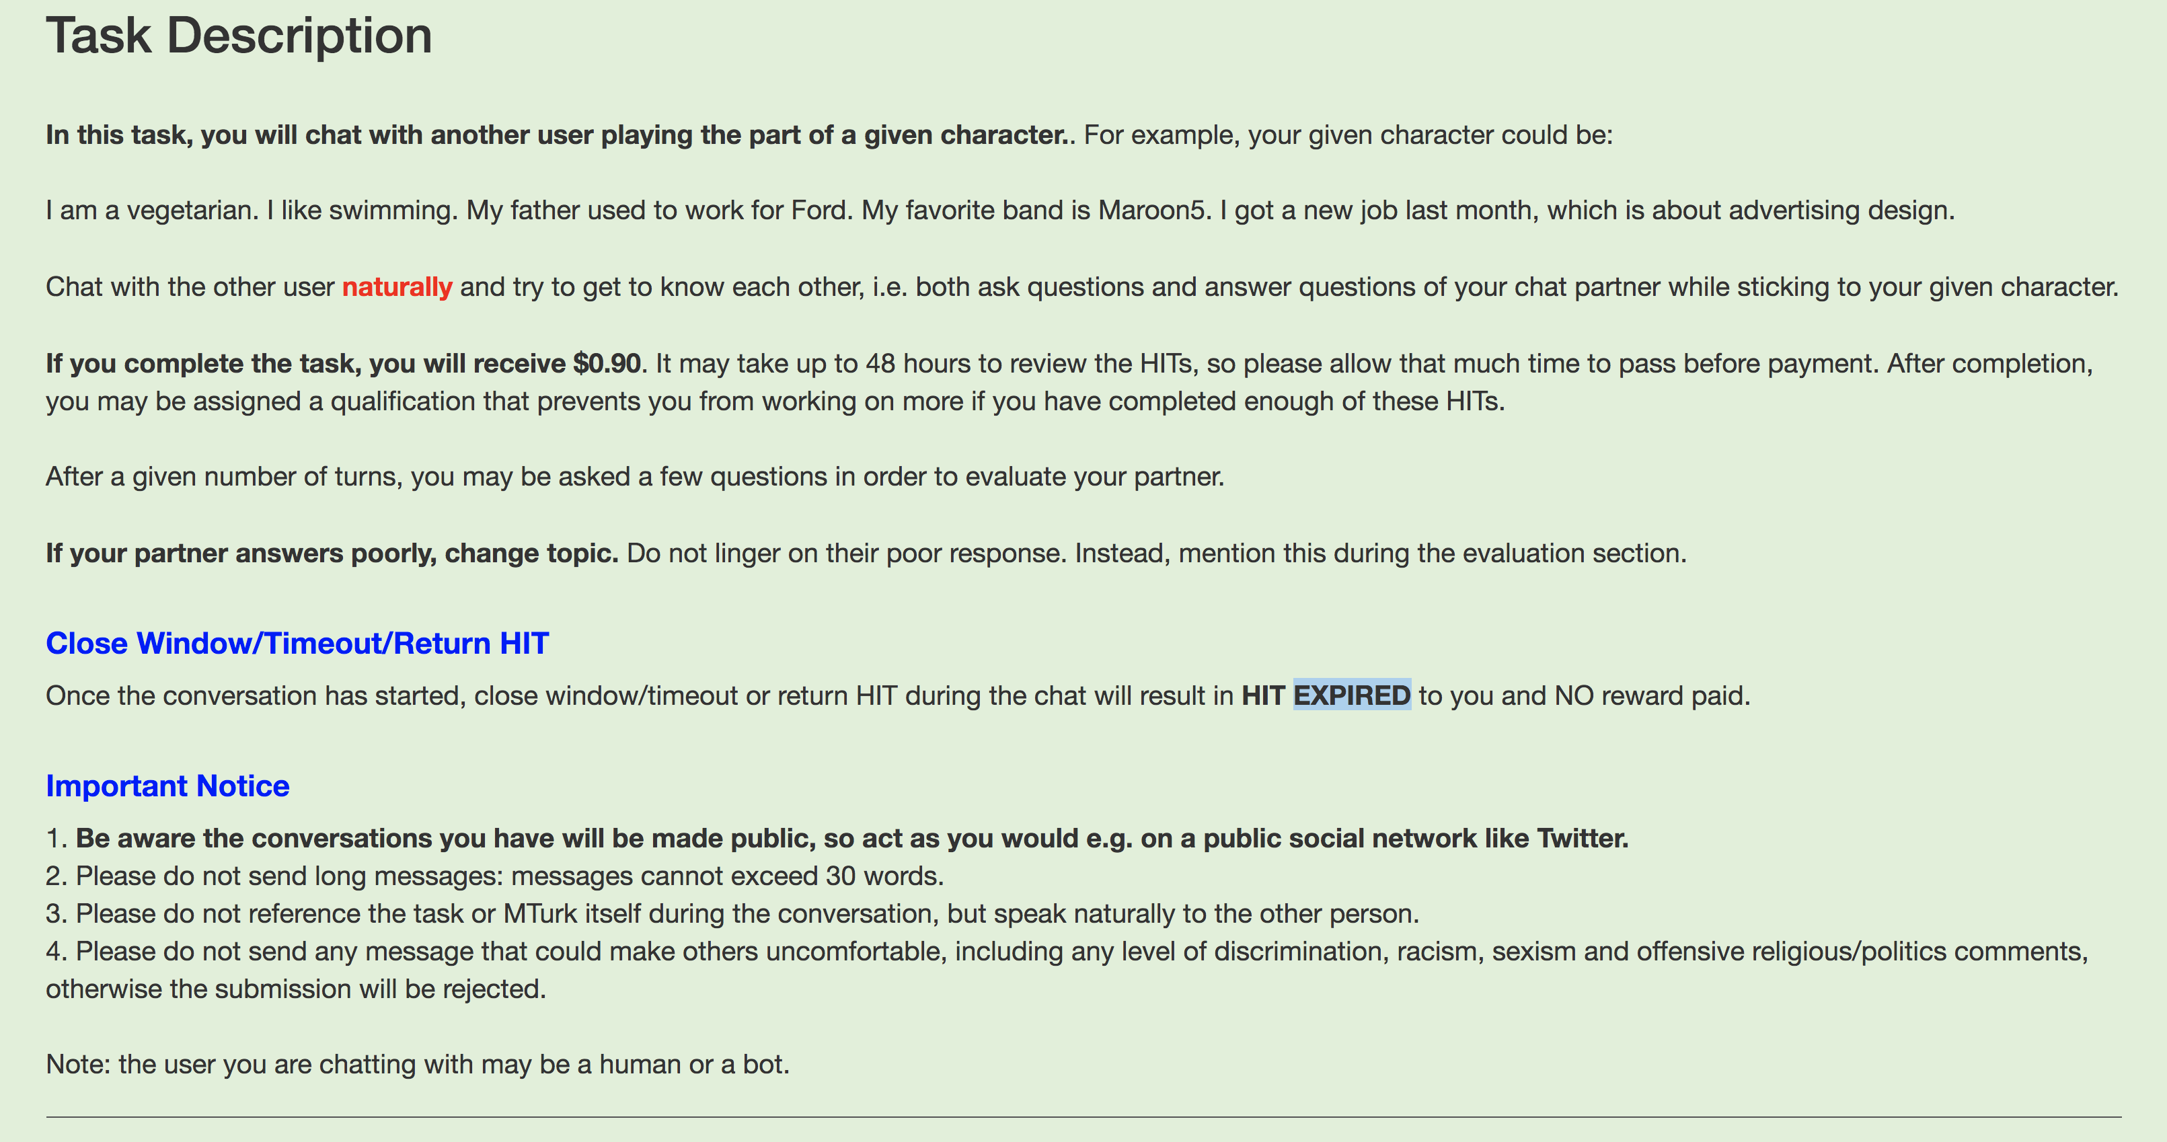Click the bold 'change topic' sentence

coord(332,554)
